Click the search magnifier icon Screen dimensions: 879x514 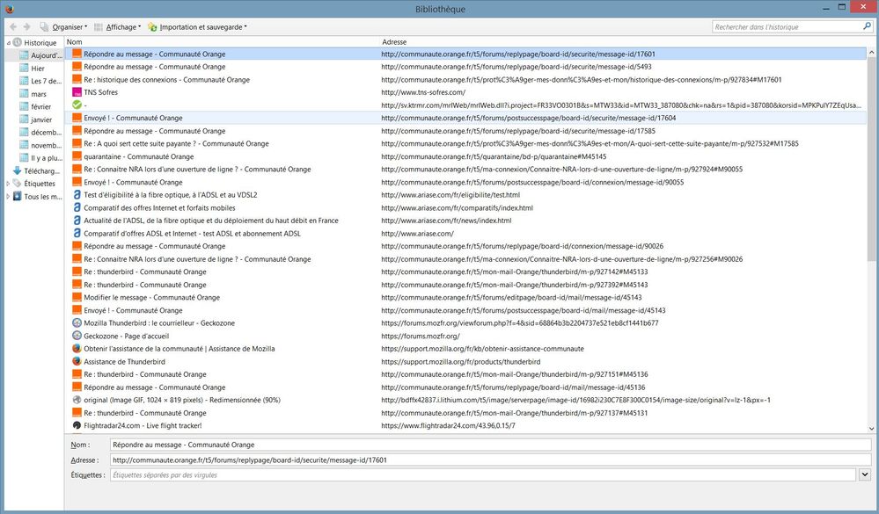pos(868,26)
